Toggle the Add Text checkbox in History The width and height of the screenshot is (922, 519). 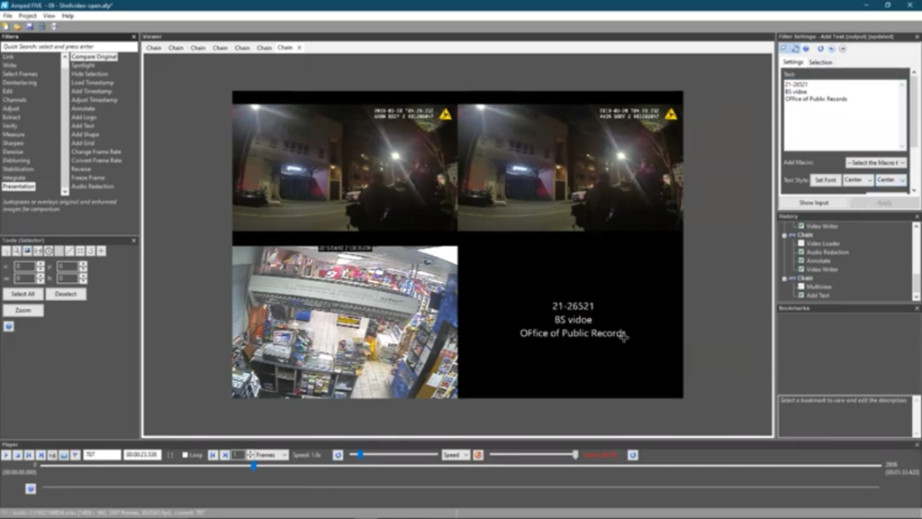click(800, 296)
